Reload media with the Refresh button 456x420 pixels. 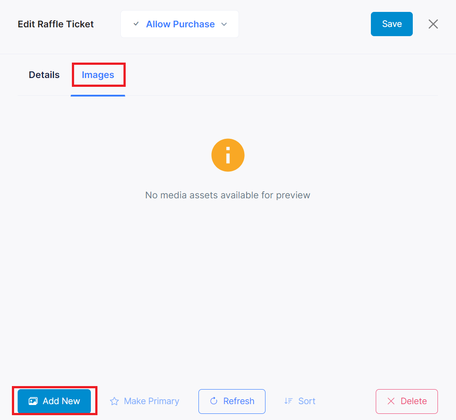232,401
